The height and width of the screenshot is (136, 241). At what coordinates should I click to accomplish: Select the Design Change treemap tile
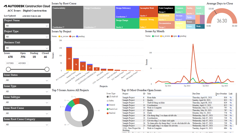(x=127, y=23)
